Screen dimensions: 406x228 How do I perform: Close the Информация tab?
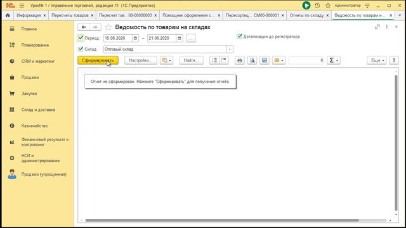44,15
